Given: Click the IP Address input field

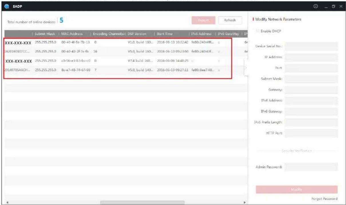Looking at the screenshot, I should (x=311, y=57).
